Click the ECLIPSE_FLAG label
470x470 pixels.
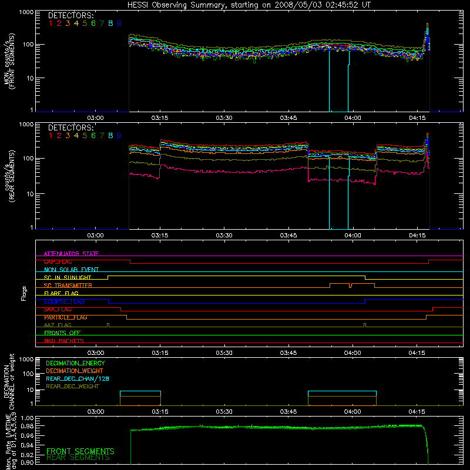(64, 301)
